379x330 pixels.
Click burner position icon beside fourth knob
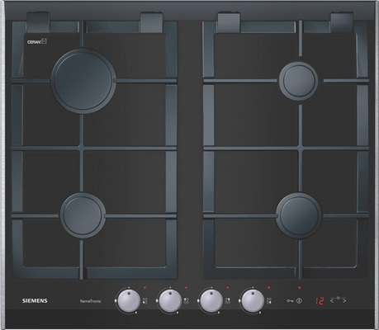(269, 301)
